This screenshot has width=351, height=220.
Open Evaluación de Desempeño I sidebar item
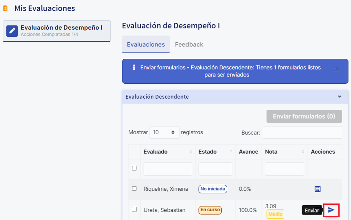[x=57, y=31]
